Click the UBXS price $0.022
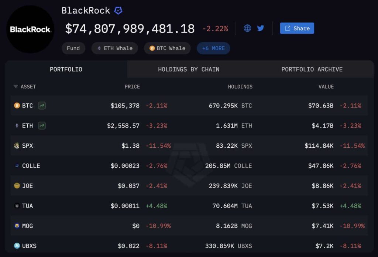 click(128, 246)
